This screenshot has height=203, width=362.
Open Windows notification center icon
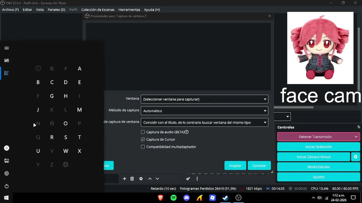[x=353, y=198]
